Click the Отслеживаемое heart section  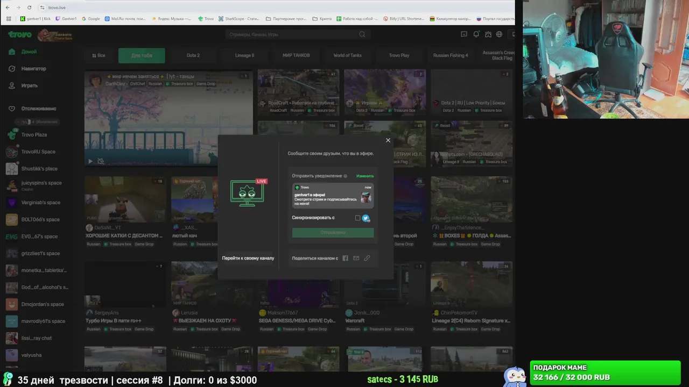32,109
